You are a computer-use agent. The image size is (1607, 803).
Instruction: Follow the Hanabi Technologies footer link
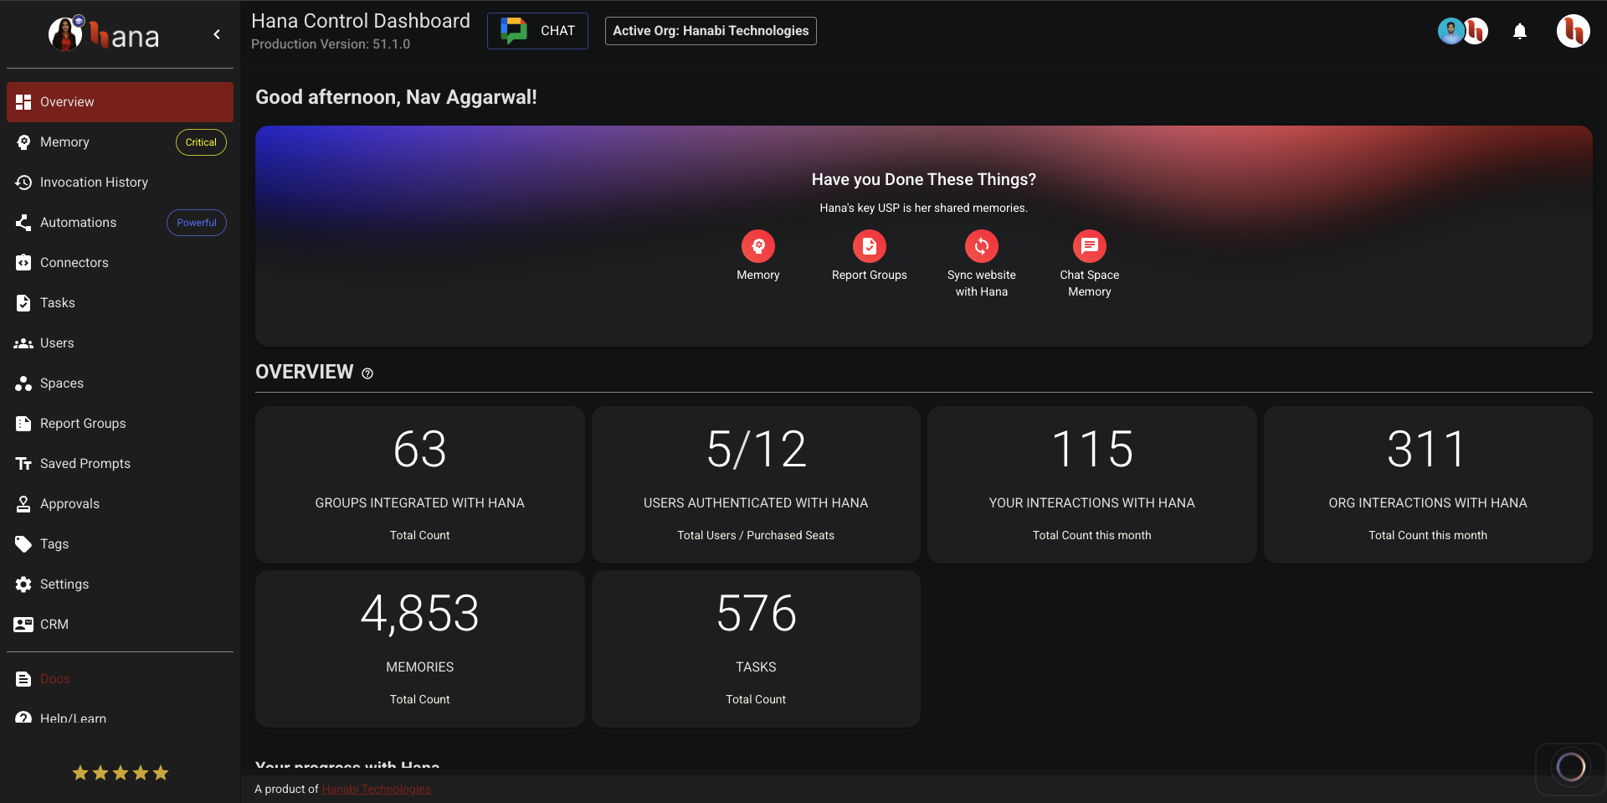(x=376, y=789)
